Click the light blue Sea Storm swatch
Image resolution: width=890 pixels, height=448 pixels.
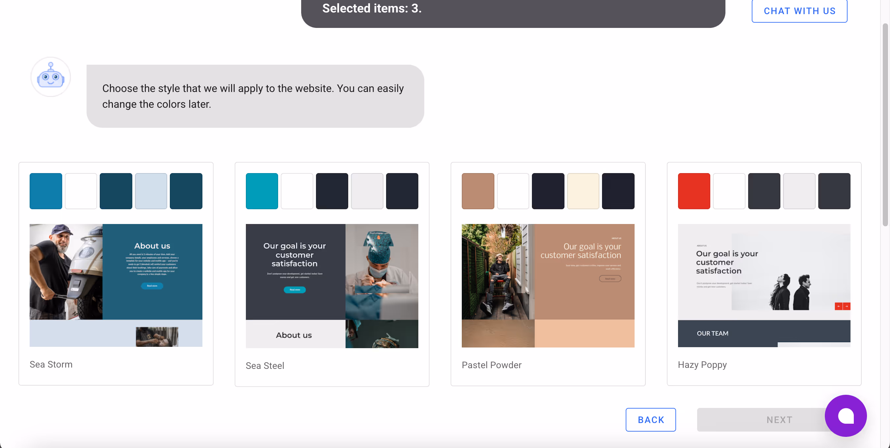[151, 191]
